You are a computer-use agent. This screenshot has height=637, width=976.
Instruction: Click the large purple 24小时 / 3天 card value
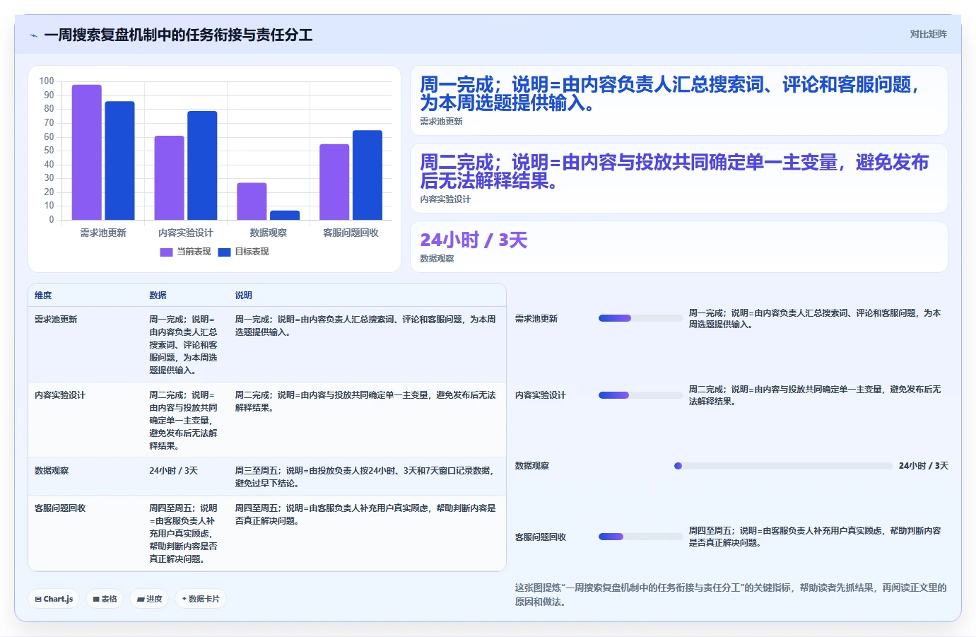pyautogui.click(x=474, y=240)
